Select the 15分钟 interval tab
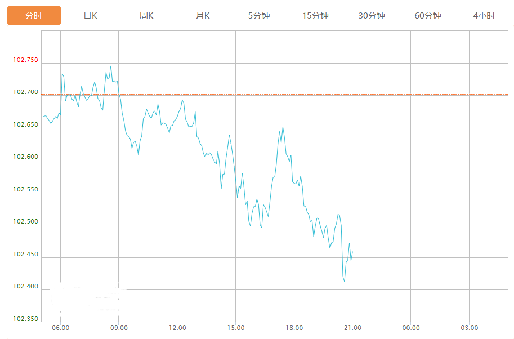 pos(315,16)
